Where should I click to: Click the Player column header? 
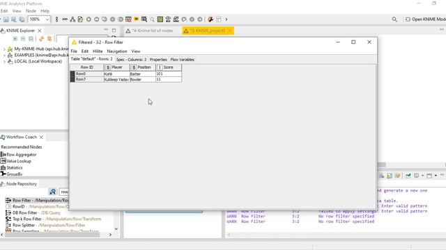pyautogui.click(x=116, y=67)
